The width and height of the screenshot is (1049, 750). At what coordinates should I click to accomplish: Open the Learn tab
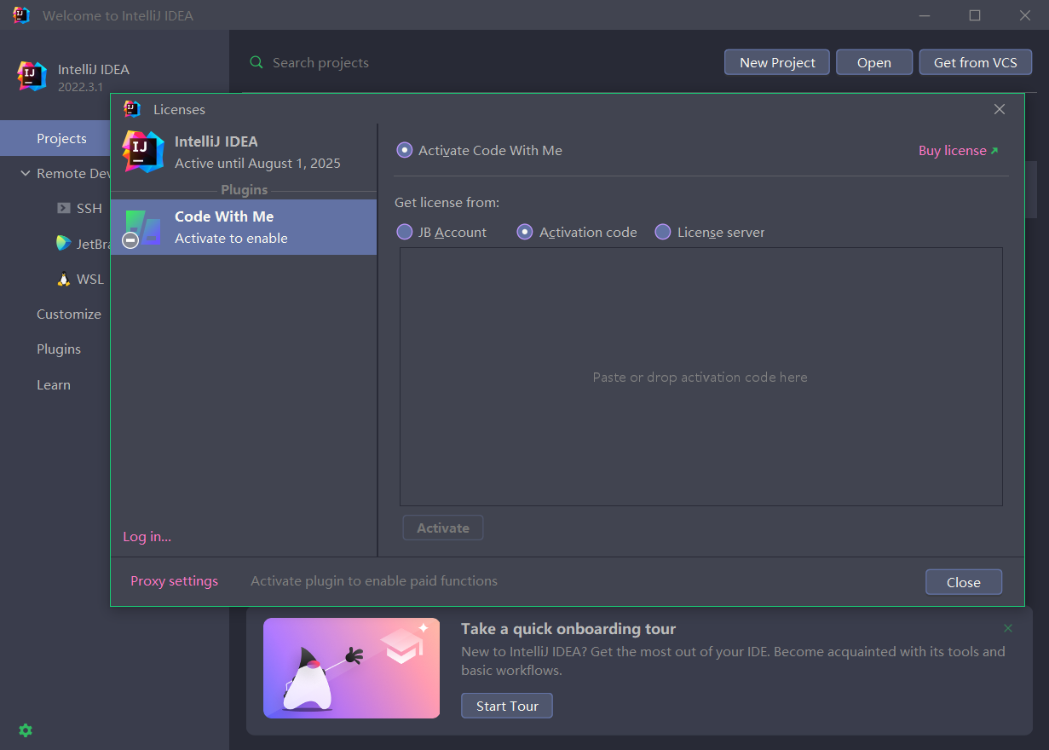[x=54, y=384]
